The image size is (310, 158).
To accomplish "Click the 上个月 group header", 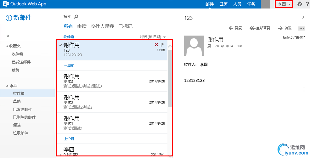I will pos(69,139).
